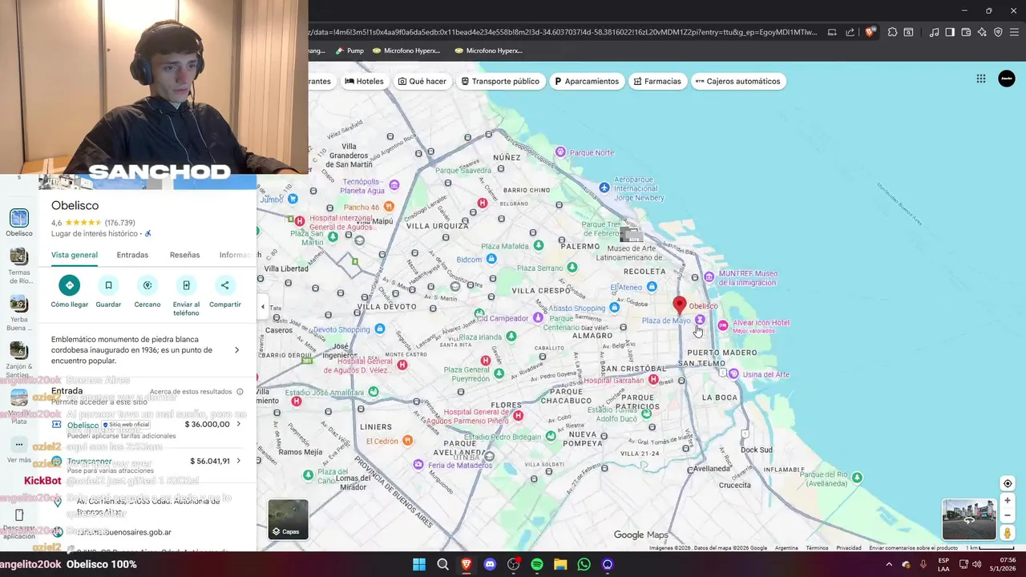1026x577 pixels.
Task: Click the Abasto Shopping map marker
Action: 615,308
